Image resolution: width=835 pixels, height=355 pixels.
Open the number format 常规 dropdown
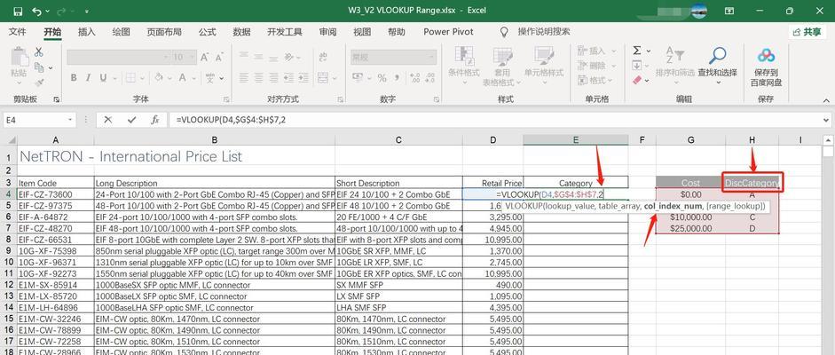431,57
